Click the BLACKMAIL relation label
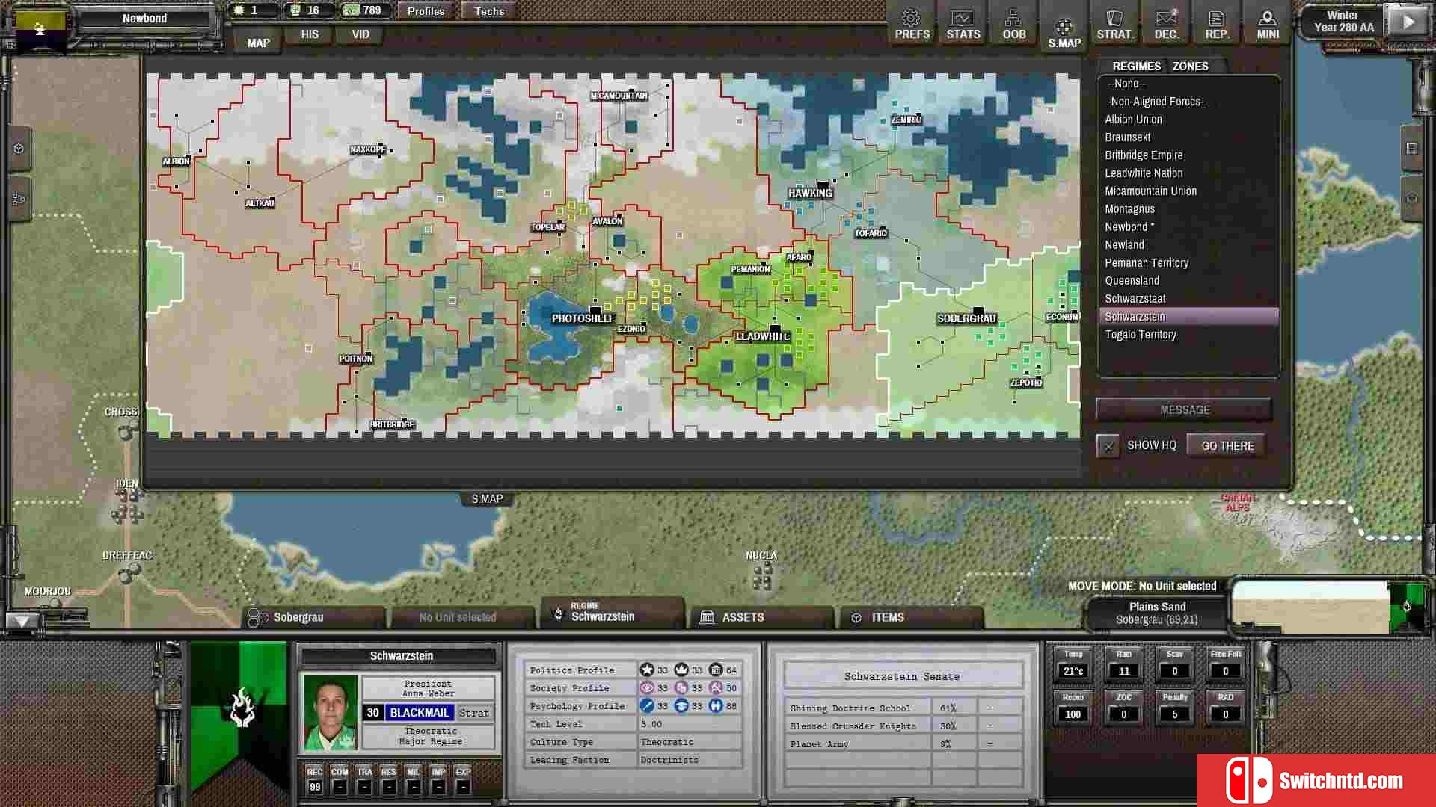The image size is (1436, 807). tap(419, 713)
